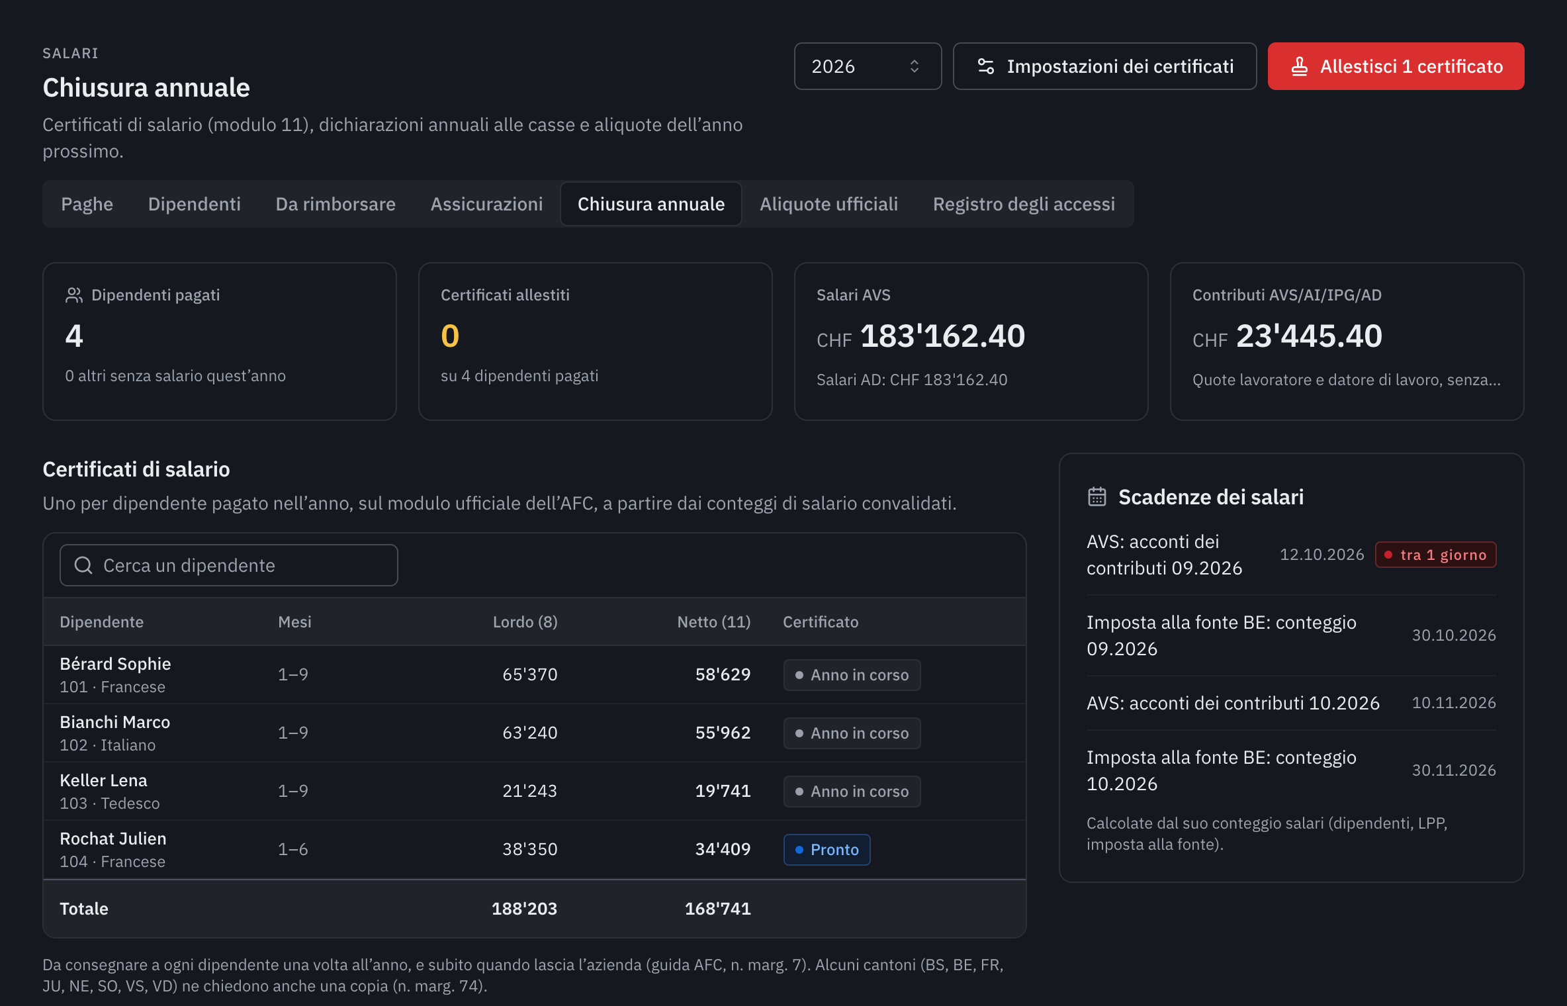Viewport: 1567px width, 1006px height.
Task: Click the Dipendente column header
Action: 101,622
